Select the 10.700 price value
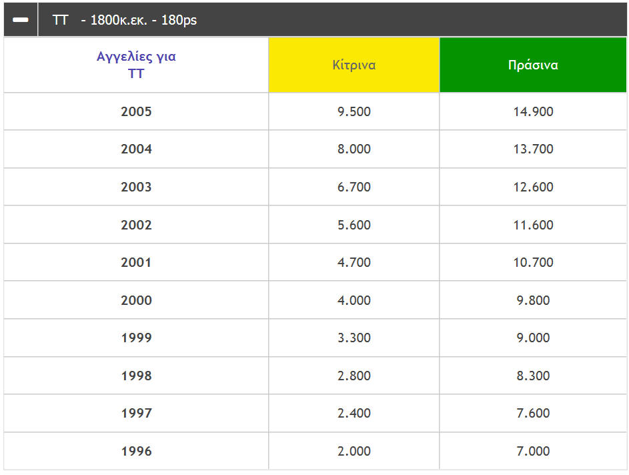 (x=533, y=262)
